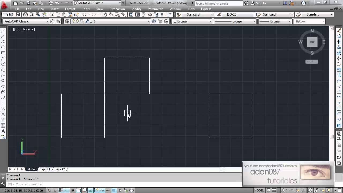Toggle Polar Tracking in the status bar
This screenshot has width=343, height=193.
tap(73, 190)
